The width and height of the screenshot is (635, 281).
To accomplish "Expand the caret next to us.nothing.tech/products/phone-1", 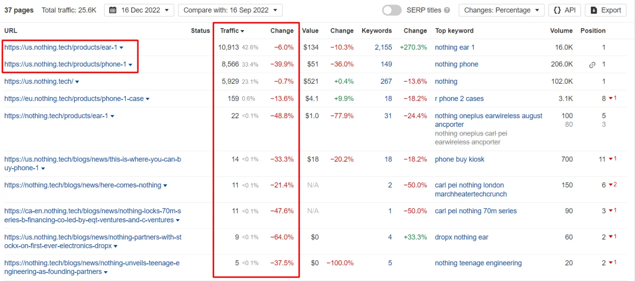I will pyautogui.click(x=130, y=65).
